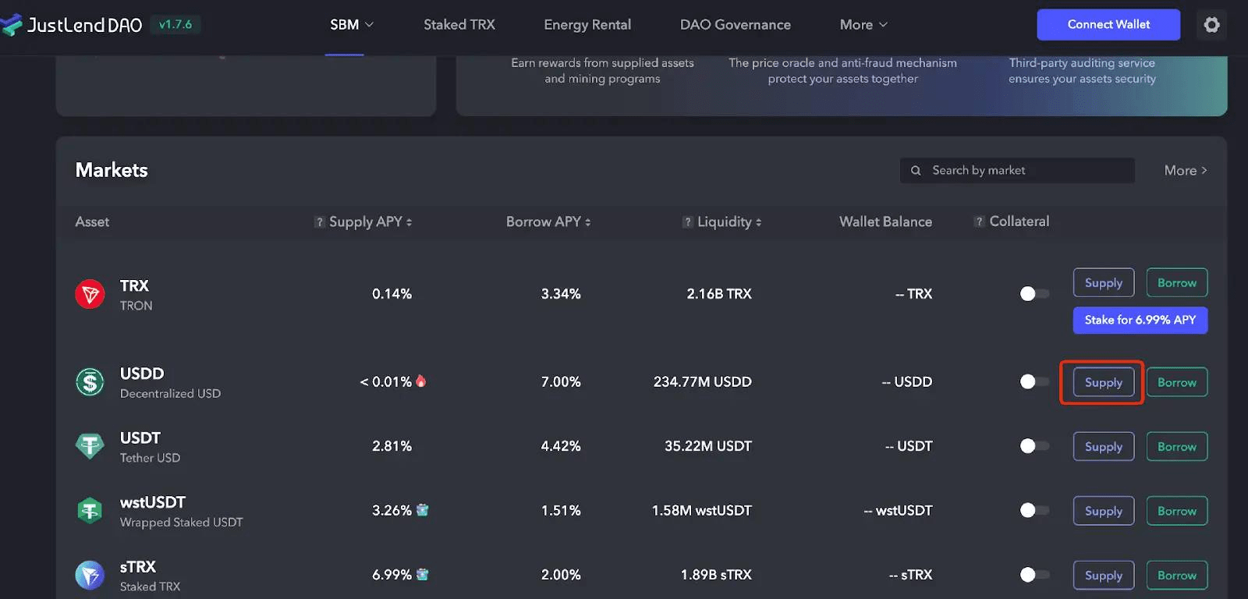The height and width of the screenshot is (599, 1248).
Task: Click Stake for 6.99% APY button
Action: (1140, 321)
